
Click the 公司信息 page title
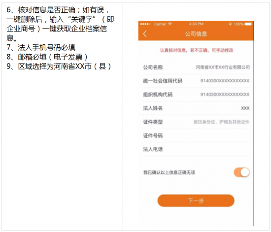[x=196, y=34]
